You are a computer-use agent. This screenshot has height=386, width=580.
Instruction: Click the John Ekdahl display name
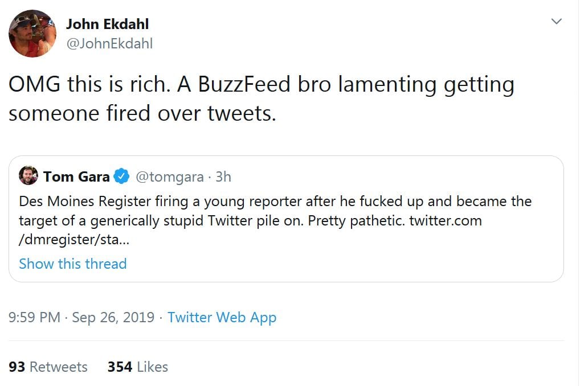pyautogui.click(x=107, y=24)
